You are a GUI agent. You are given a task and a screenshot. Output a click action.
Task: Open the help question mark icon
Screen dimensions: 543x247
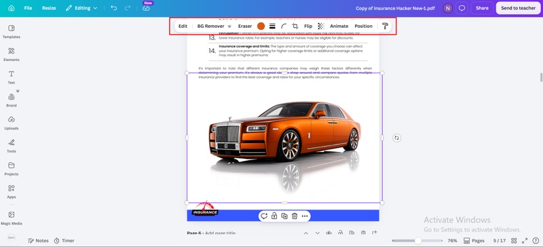(535, 240)
